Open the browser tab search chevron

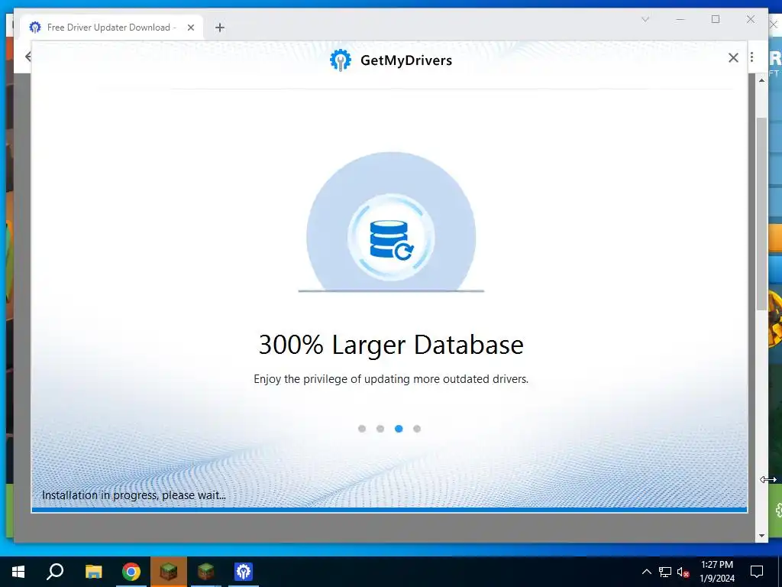[x=645, y=19]
